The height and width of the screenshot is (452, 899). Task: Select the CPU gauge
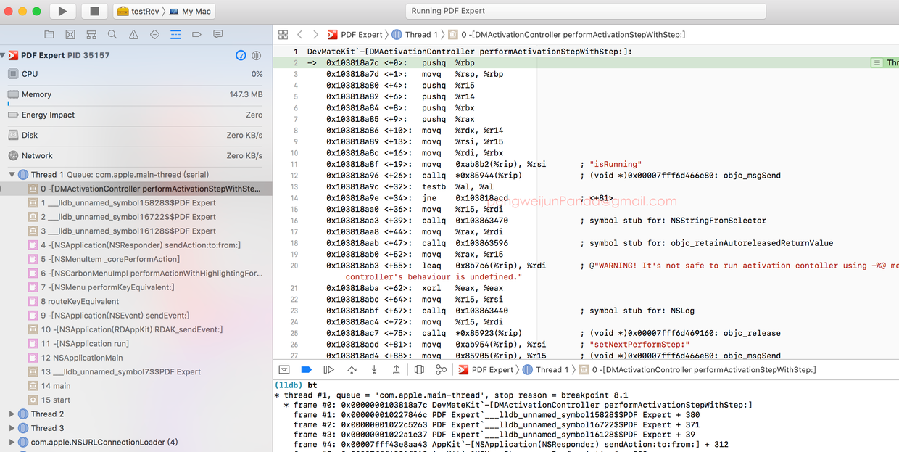pyautogui.click(x=136, y=74)
